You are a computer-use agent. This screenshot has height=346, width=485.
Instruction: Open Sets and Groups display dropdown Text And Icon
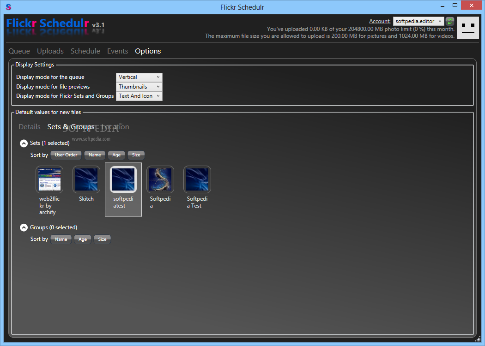click(x=139, y=96)
